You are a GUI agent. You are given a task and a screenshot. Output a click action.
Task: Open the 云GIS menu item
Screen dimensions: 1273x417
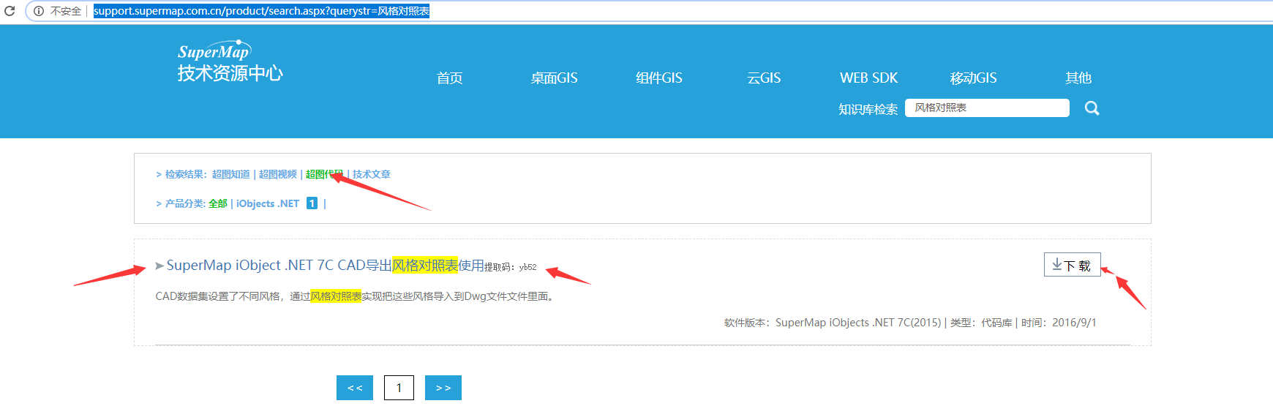[x=764, y=78]
